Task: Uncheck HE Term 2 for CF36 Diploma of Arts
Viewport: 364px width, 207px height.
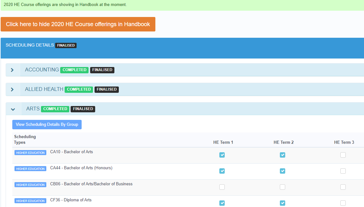Action: (283, 203)
